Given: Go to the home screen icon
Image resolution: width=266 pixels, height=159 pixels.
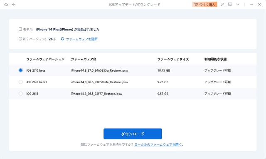Looking at the screenshot, I should (x=6, y=5).
